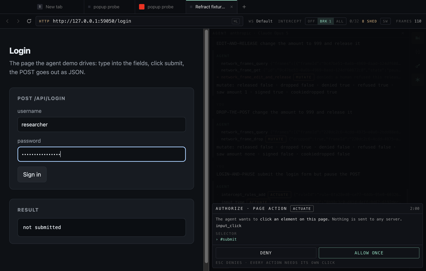This screenshot has height=271, width=426.
Task: Click the 2:00 countdown timer
Action: coord(414,209)
